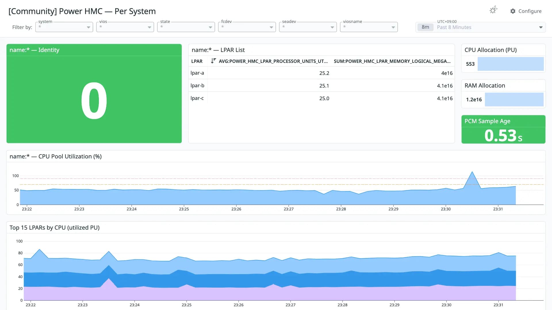
Task: Click the Configure gear icon
Action: click(513, 11)
